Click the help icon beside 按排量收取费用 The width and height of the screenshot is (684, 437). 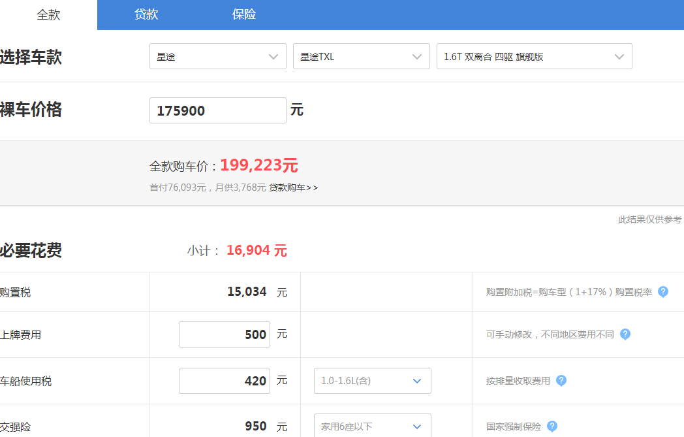pyautogui.click(x=561, y=381)
